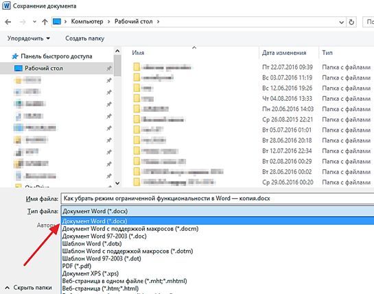Sort by Дата изменения column header
The width and height of the screenshot is (374, 294).
tap(284, 53)
